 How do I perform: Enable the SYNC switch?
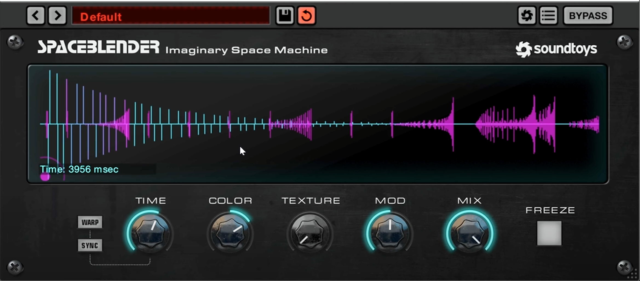click(x=90, y=245)
